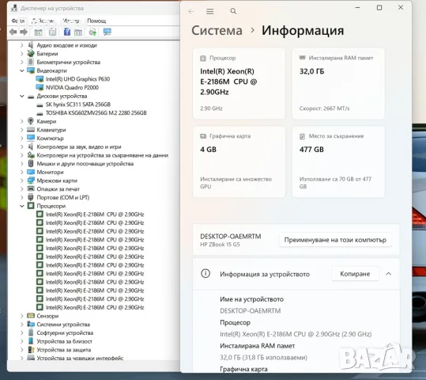
Task: Click the fingerprint icon beside Биометрични устройства
Action: [x=31, y=62]
